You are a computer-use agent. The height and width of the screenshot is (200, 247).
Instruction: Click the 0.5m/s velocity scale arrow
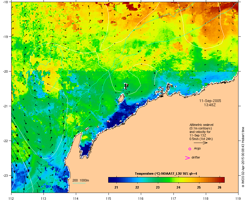point(201,143)
